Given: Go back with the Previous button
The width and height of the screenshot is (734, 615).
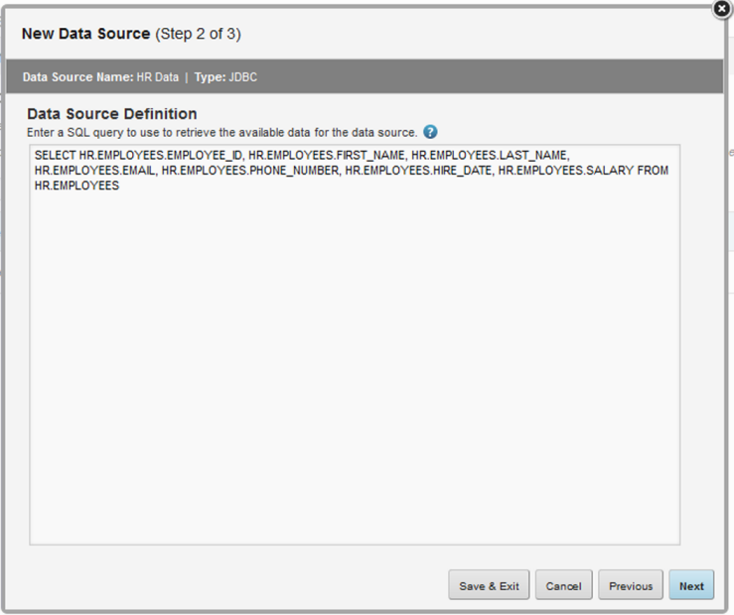Looking at the screenshot, I should [631, 584].
